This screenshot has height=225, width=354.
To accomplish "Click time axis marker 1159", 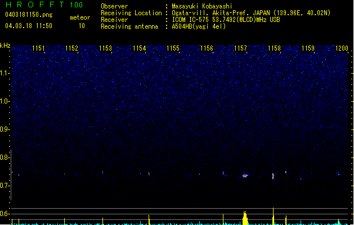I will (308, 48).
